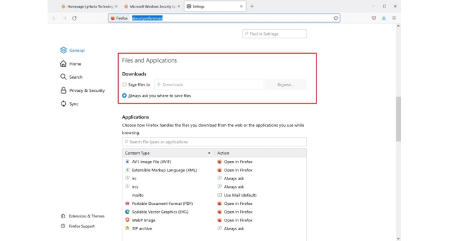Open the Pocket save icon
The image size is (449, 241).
[374, 18]
